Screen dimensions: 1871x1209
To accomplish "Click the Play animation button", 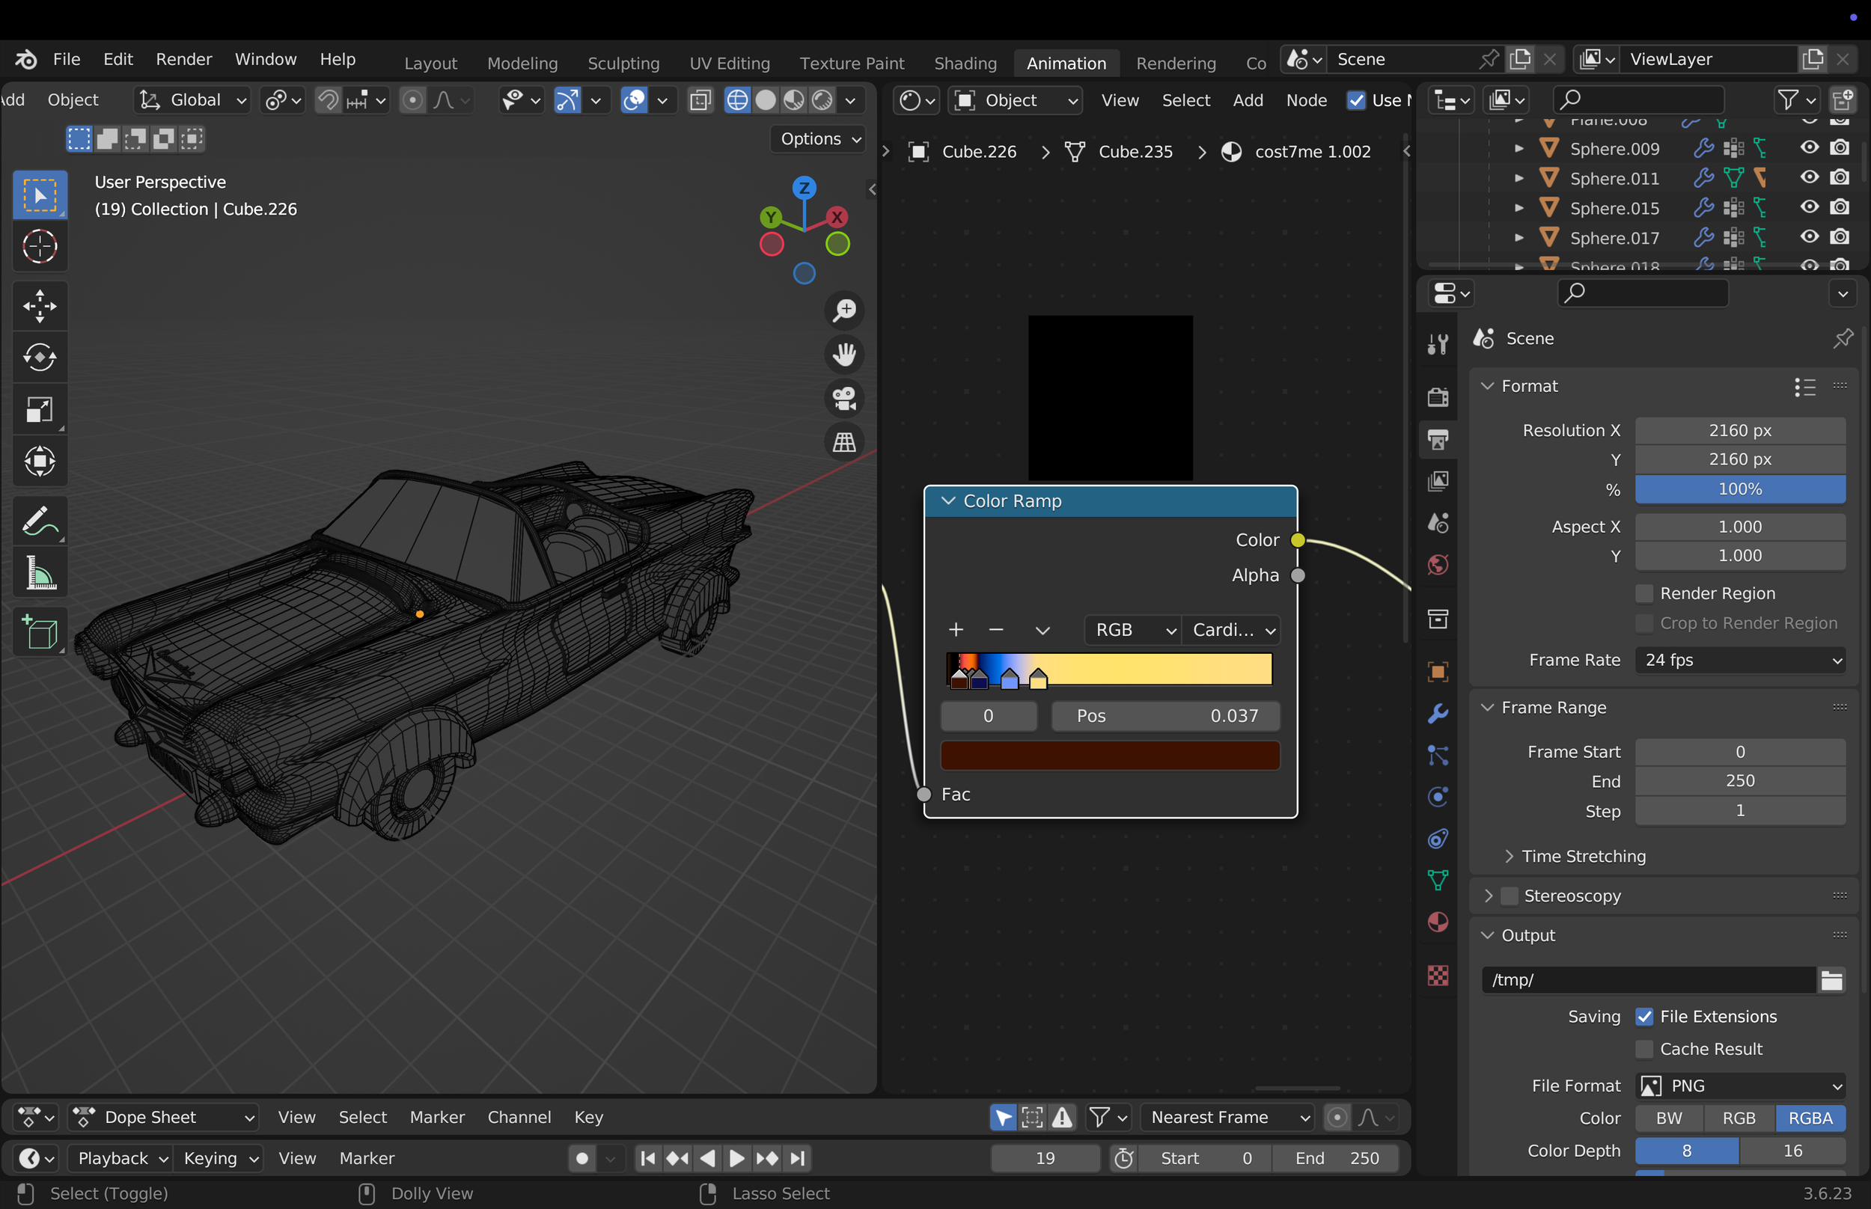I will (x=736, y=1158).
